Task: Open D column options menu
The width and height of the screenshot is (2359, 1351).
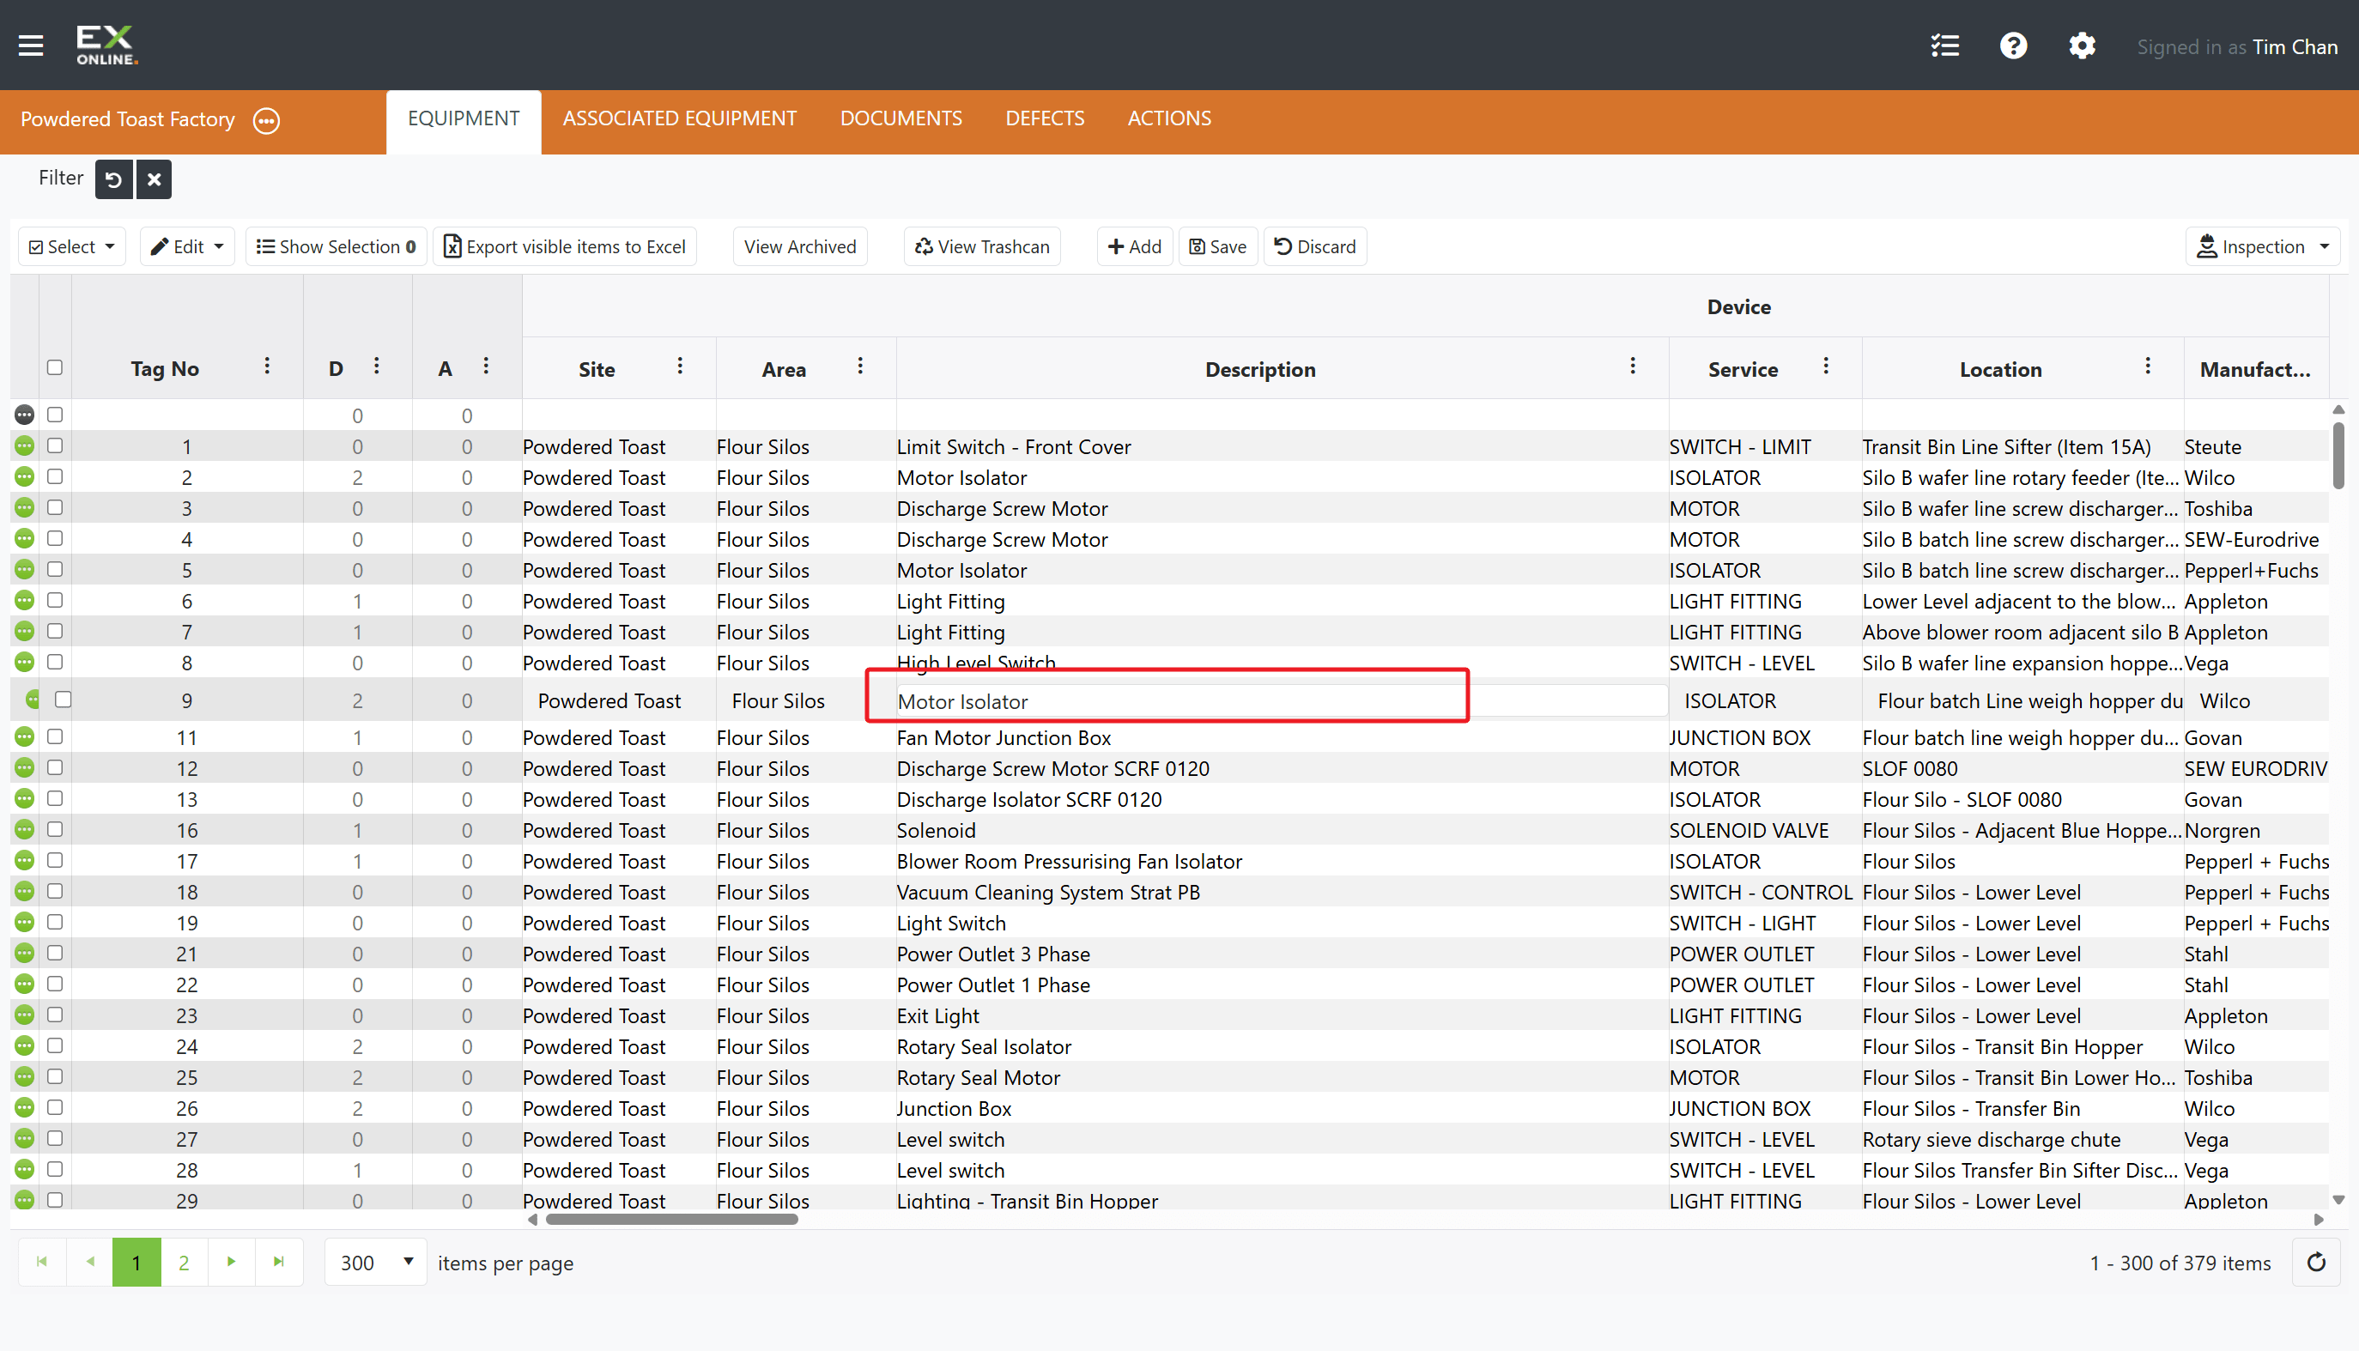Action: click(377, 367)
